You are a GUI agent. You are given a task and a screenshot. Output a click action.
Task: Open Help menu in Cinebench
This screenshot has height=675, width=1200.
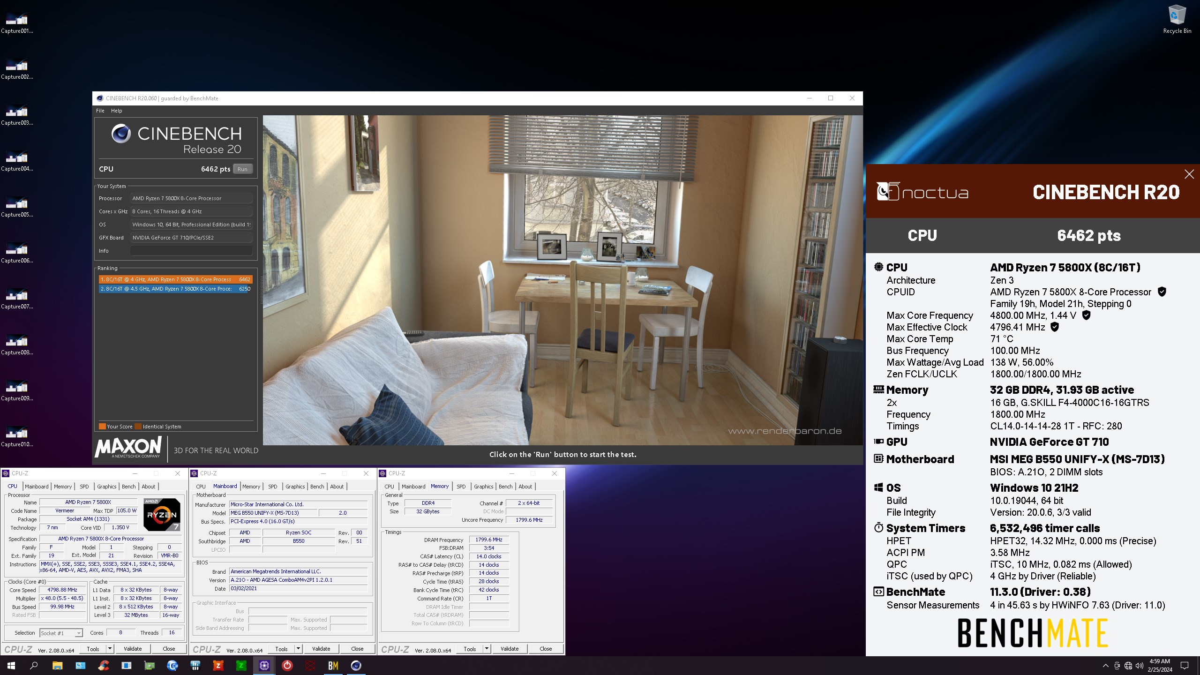point(117,111)
